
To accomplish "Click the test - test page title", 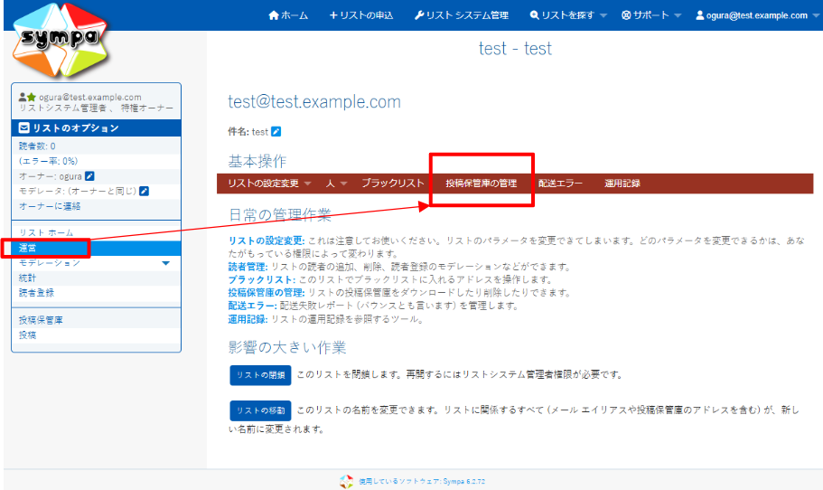I will pyautogui.click(x=515, y=48).
